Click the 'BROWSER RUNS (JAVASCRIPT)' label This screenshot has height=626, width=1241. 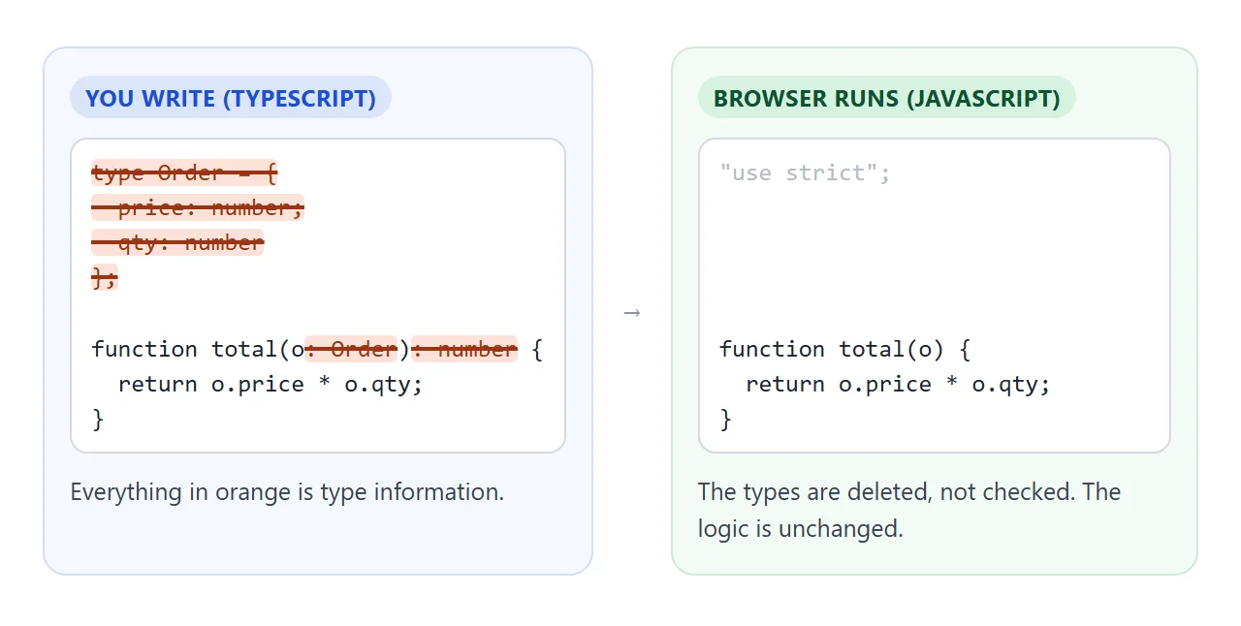coord(887,98)
